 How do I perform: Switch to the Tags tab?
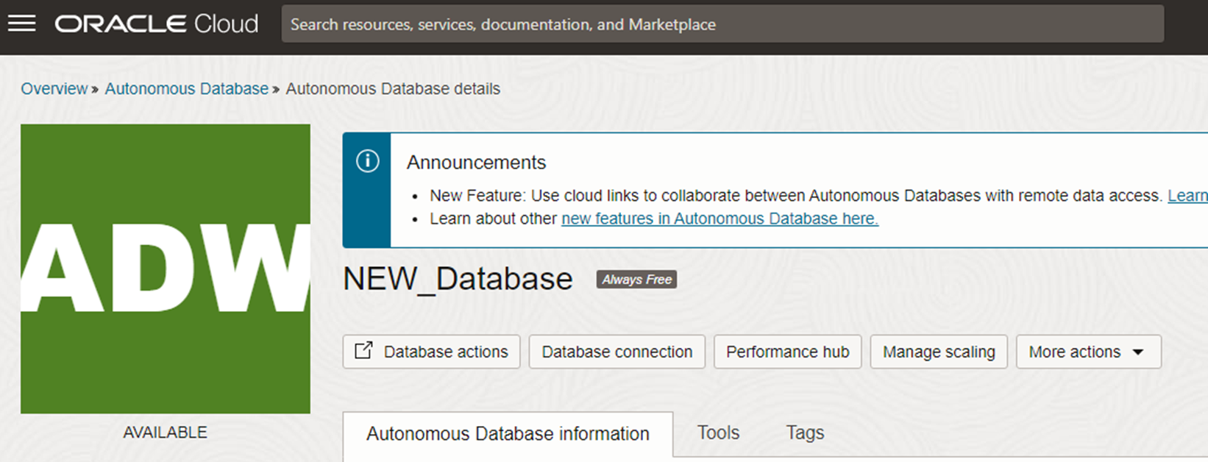pos(805,433)
